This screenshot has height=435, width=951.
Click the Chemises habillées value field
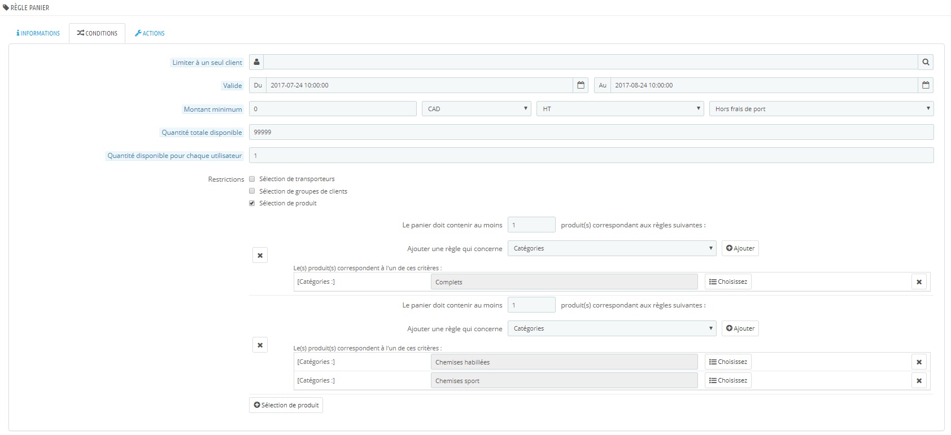tap(564, 362)
